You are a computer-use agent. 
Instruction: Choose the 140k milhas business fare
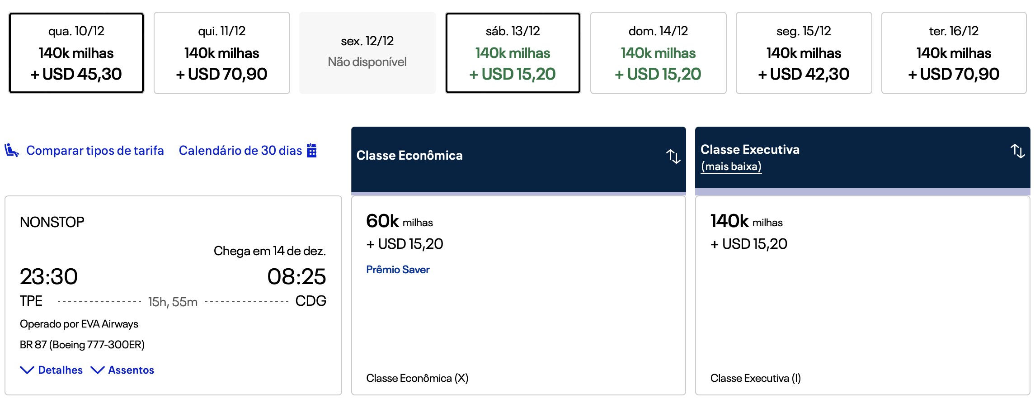863,295
